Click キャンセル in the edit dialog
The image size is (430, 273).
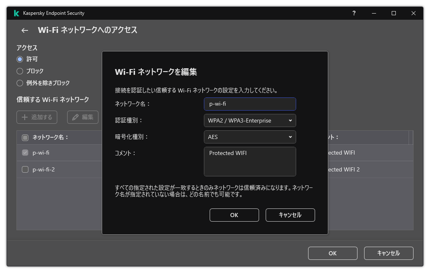290,215
